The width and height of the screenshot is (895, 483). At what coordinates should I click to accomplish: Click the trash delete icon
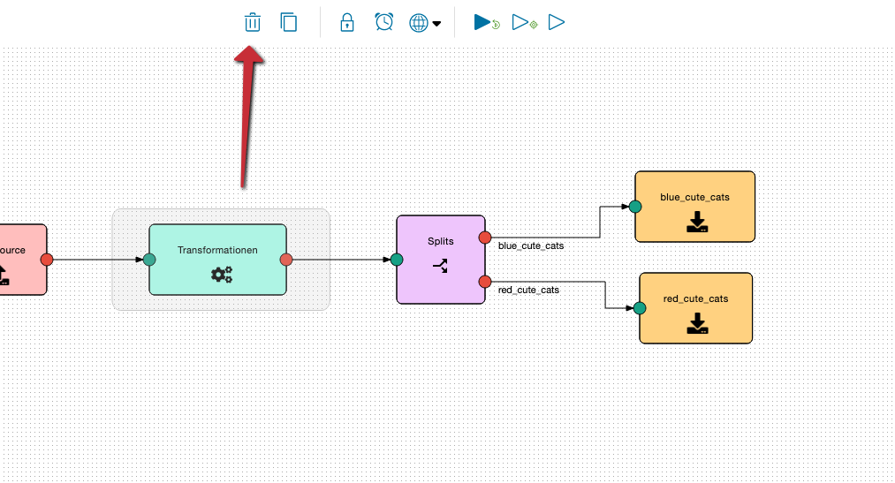tap(253, 22)
